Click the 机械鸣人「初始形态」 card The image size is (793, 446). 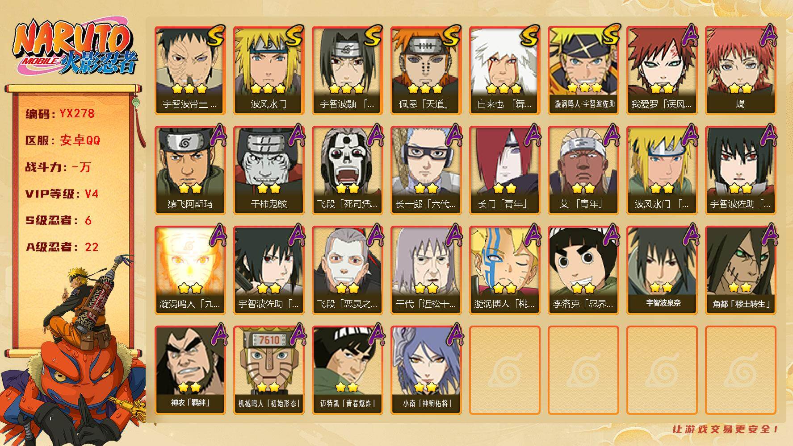[x=269, y=370]
